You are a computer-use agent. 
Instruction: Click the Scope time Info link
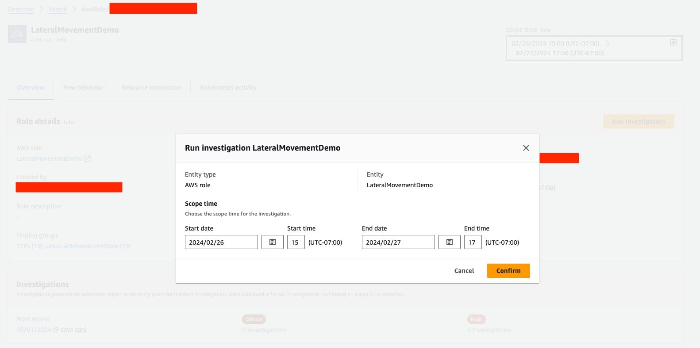(x=546, y=30)
